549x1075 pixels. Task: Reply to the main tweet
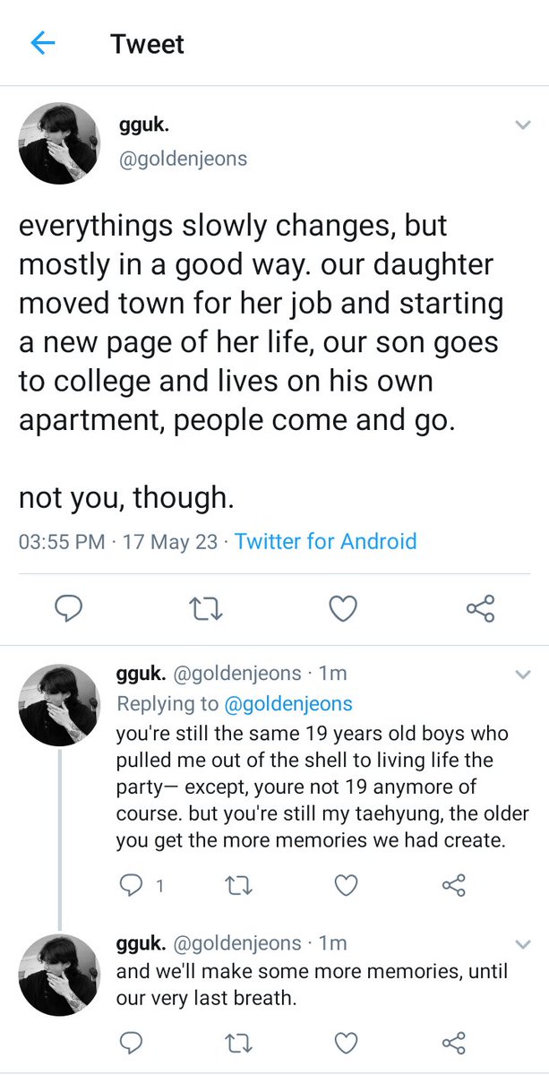pos(69,609)
